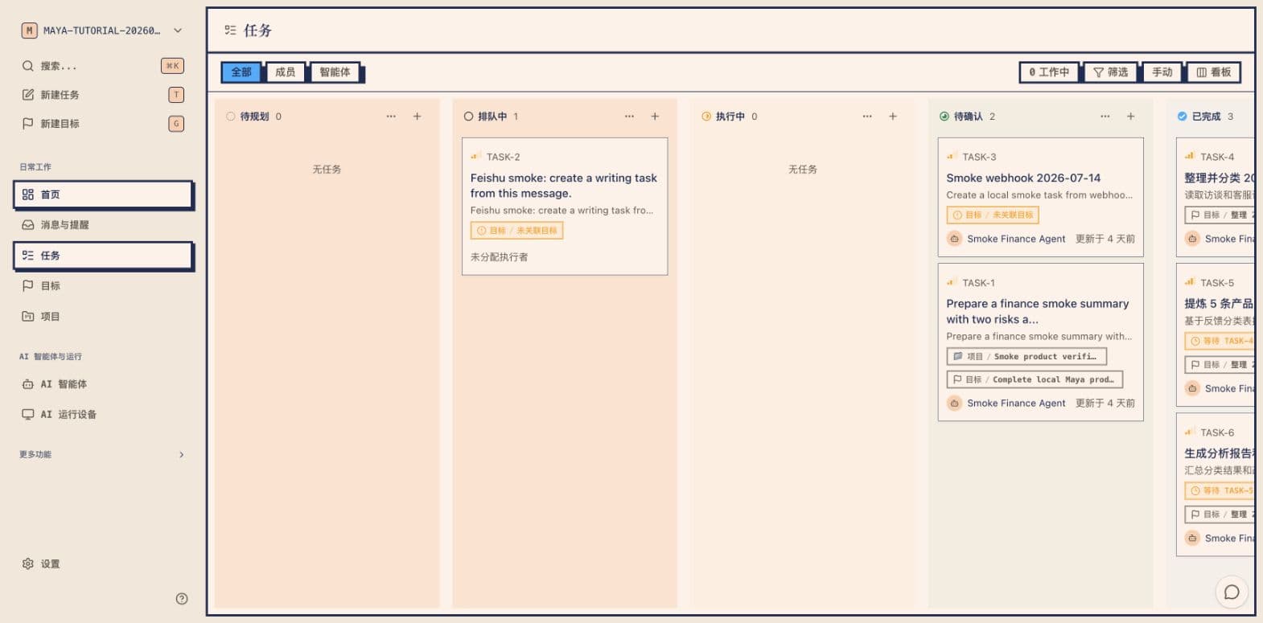Open the chat bubble icon at bottom right
Image resolution: width=1263 pixels, height=623 pixels.
click(x=1232, y=592)
